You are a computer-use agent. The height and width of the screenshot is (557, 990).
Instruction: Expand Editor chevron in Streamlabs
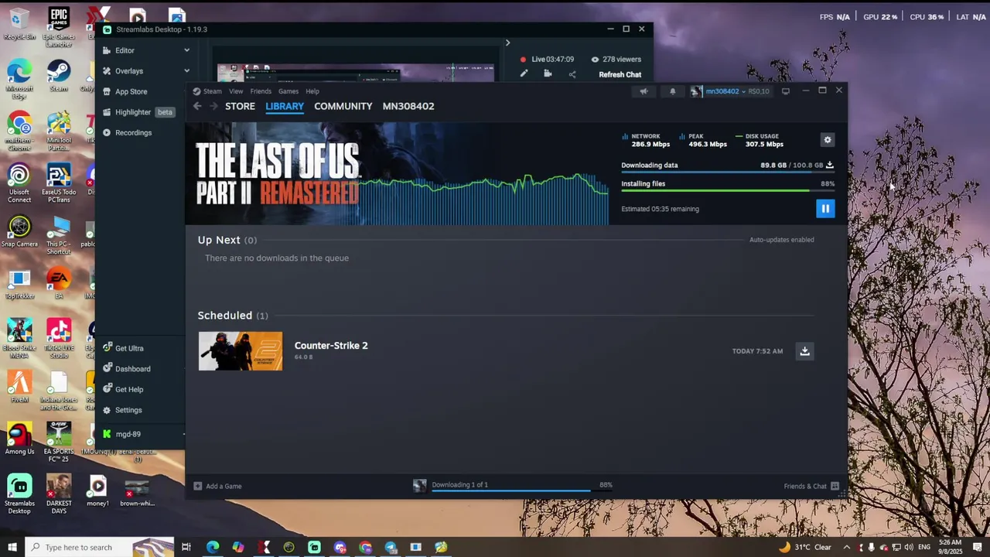click(186, 50)
